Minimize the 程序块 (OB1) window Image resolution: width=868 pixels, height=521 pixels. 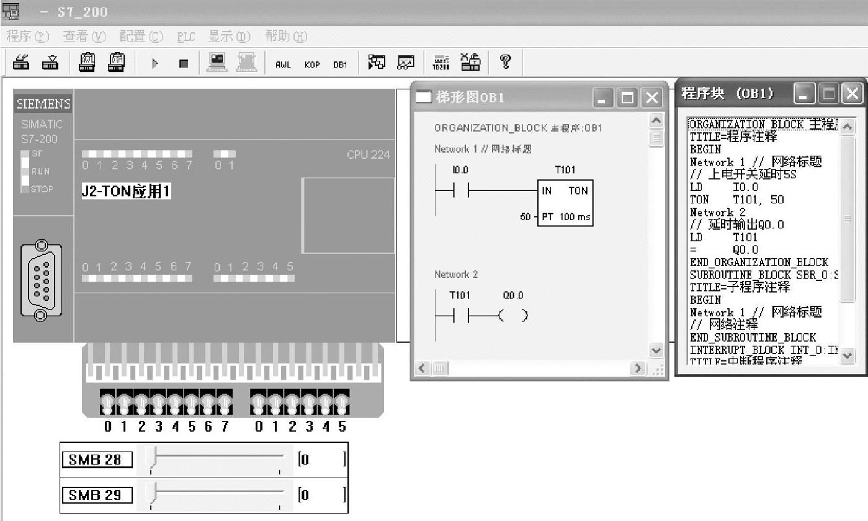(805, 94)
